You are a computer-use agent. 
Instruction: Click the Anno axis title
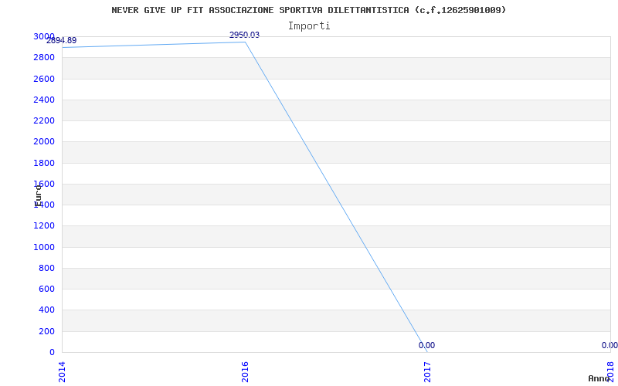[x=599, y=378]
